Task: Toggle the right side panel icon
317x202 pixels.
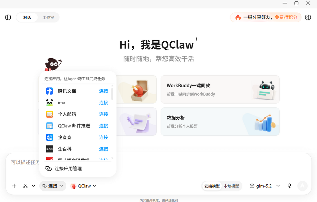Action: (x=308, y=17)
